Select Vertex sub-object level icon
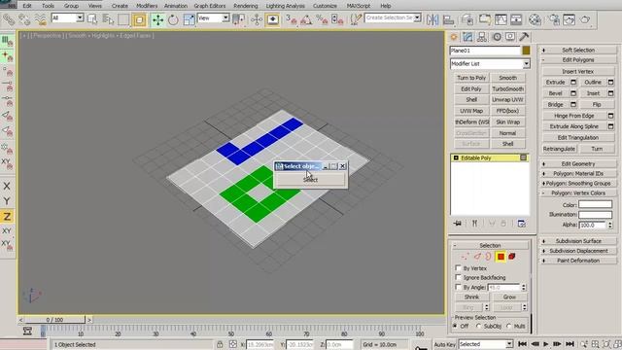The height and width of the screenshot is (350, 622). (465, 257)
